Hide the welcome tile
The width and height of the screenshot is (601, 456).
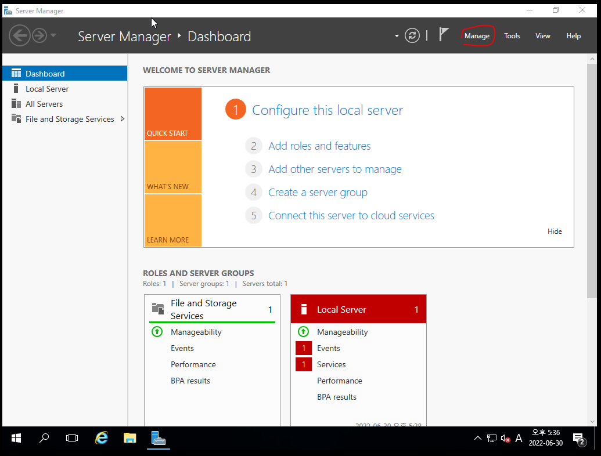[555, 231]
